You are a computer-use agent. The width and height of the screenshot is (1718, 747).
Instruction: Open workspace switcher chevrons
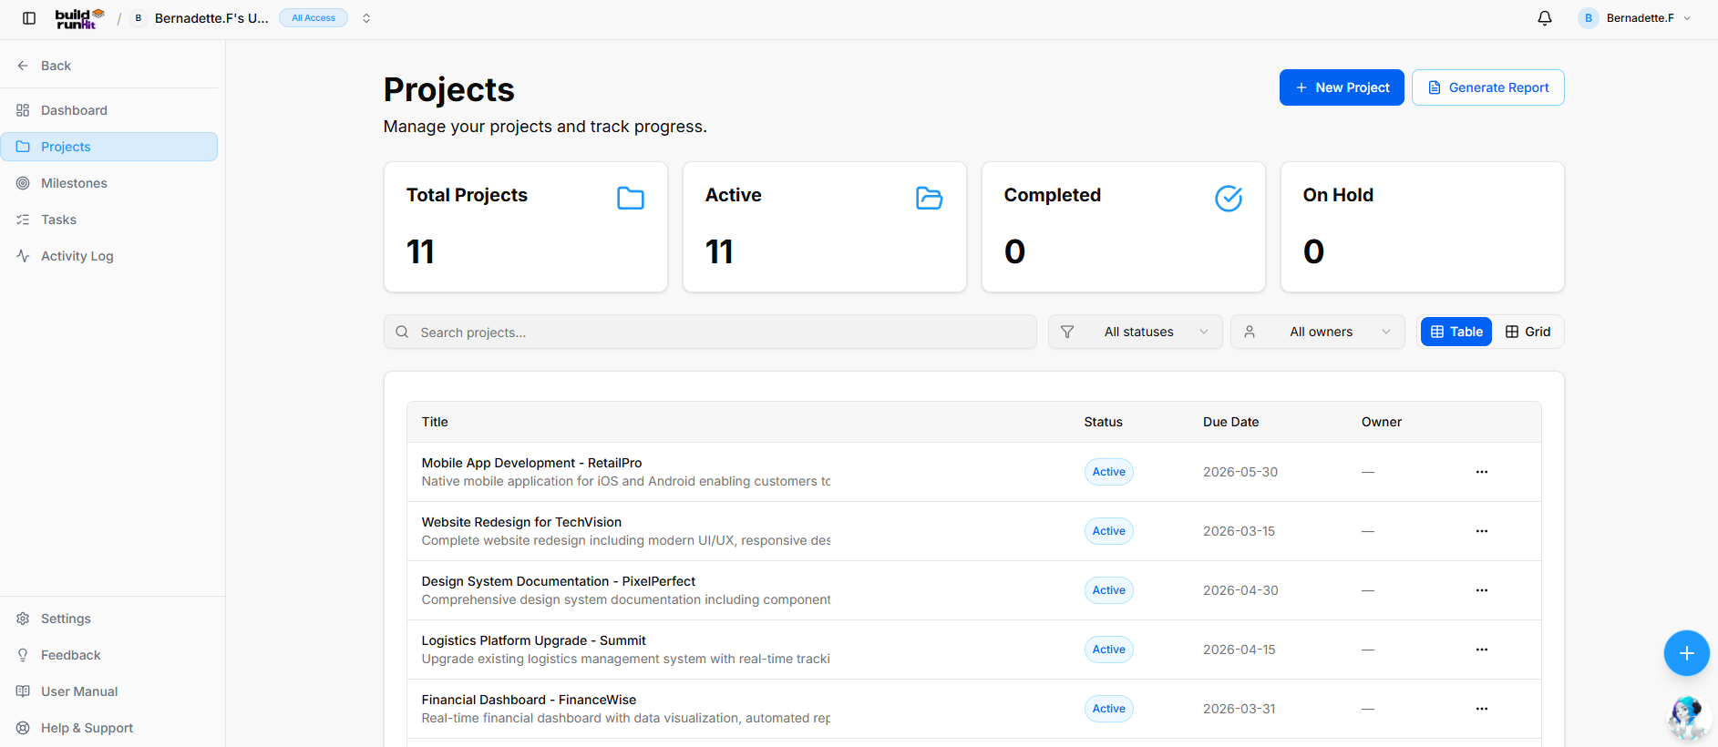point(366,18)
